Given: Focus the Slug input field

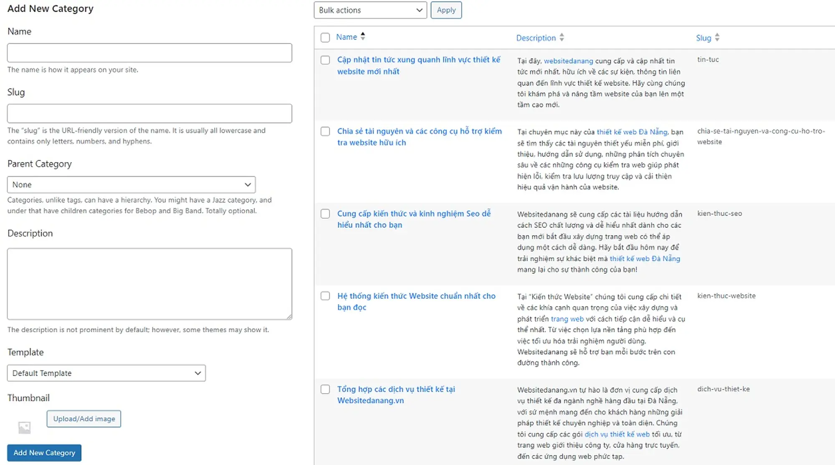Looking at the screenshot, I should coord(149,114).
